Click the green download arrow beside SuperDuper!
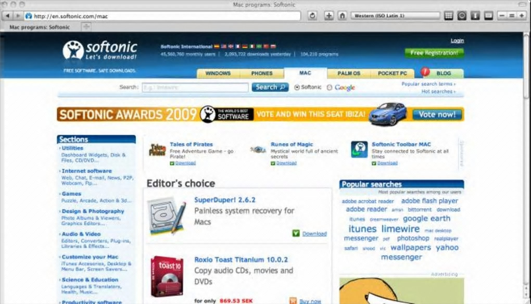The width and height of the screenshot is (531, 304). coord(296,233)
